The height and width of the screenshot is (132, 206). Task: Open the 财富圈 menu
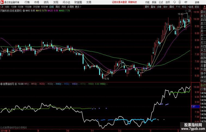[78, 2]
